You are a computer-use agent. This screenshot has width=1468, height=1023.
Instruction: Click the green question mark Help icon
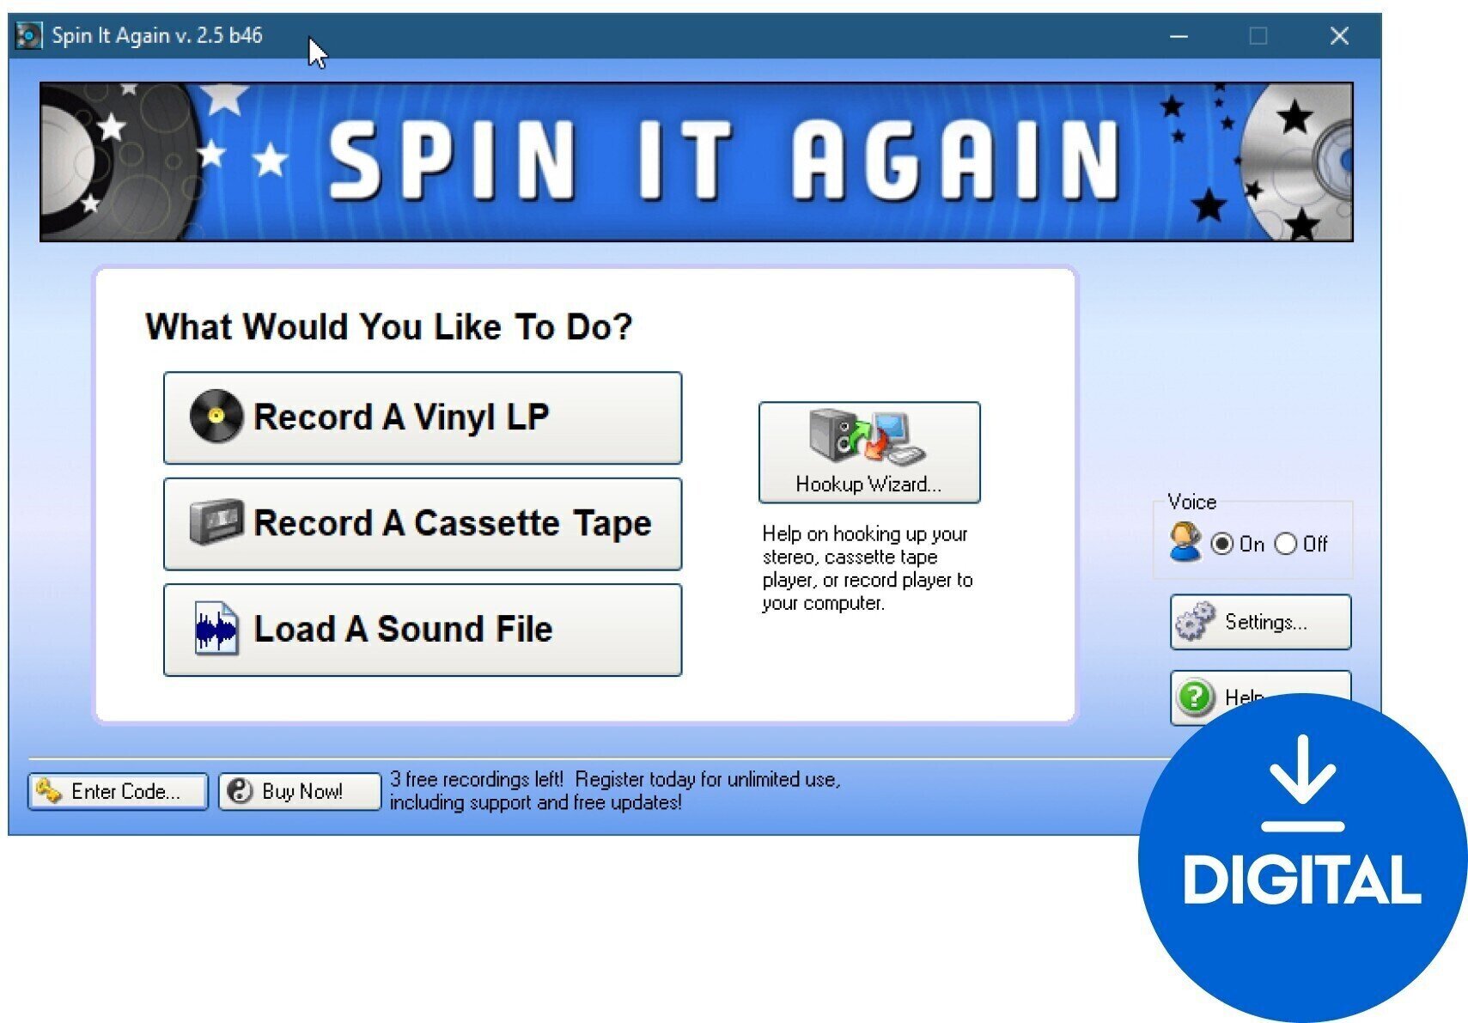click(x=1196, y=696)
